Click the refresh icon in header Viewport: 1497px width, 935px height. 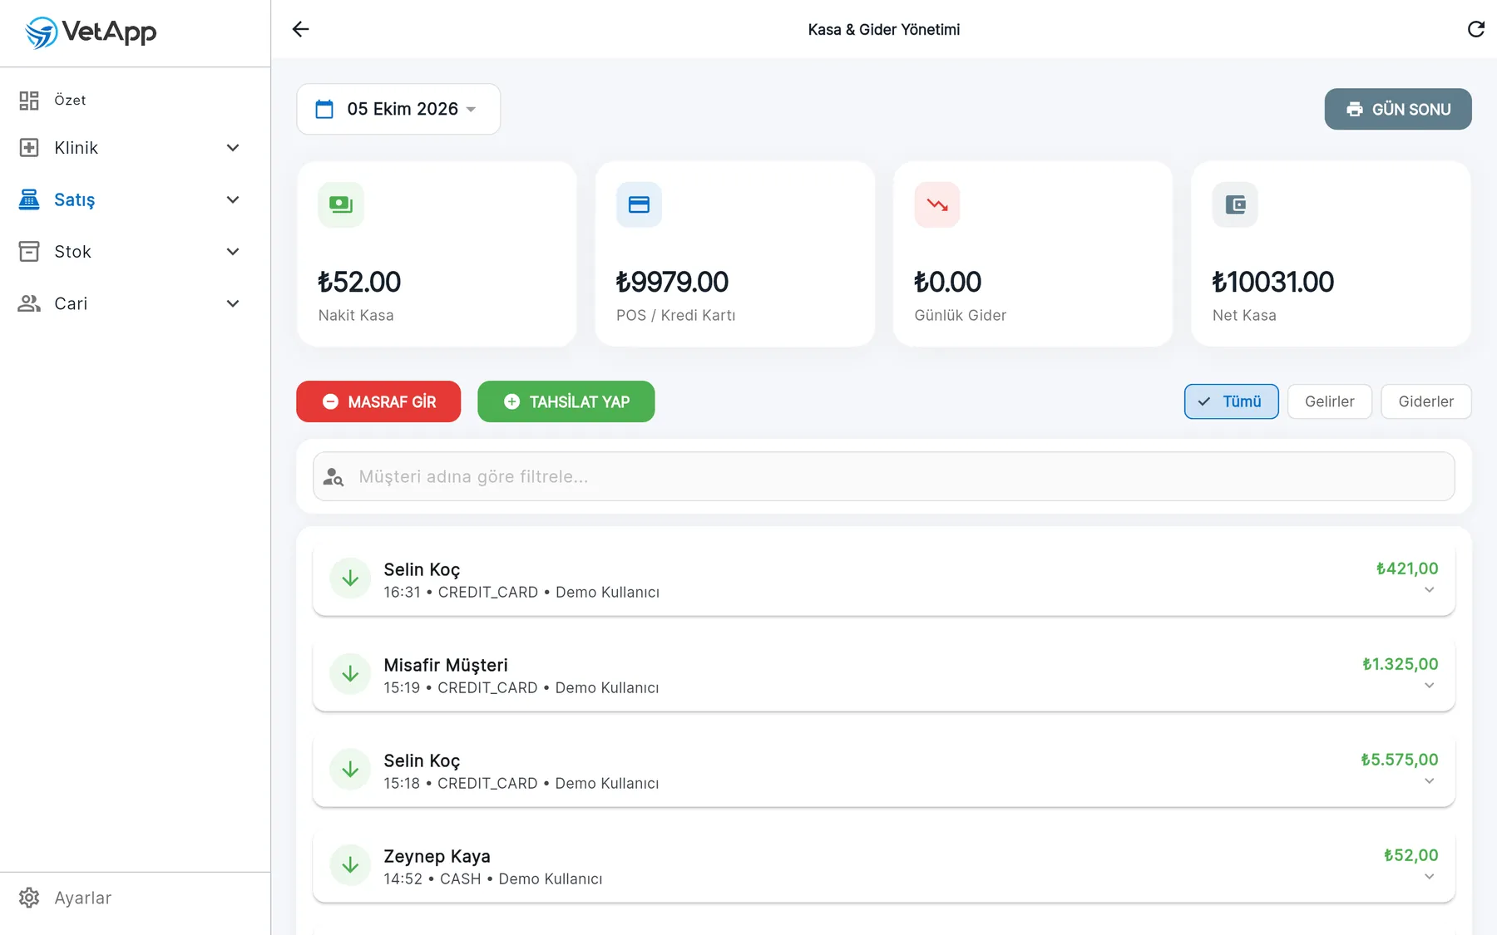[x=1476, y=29]
